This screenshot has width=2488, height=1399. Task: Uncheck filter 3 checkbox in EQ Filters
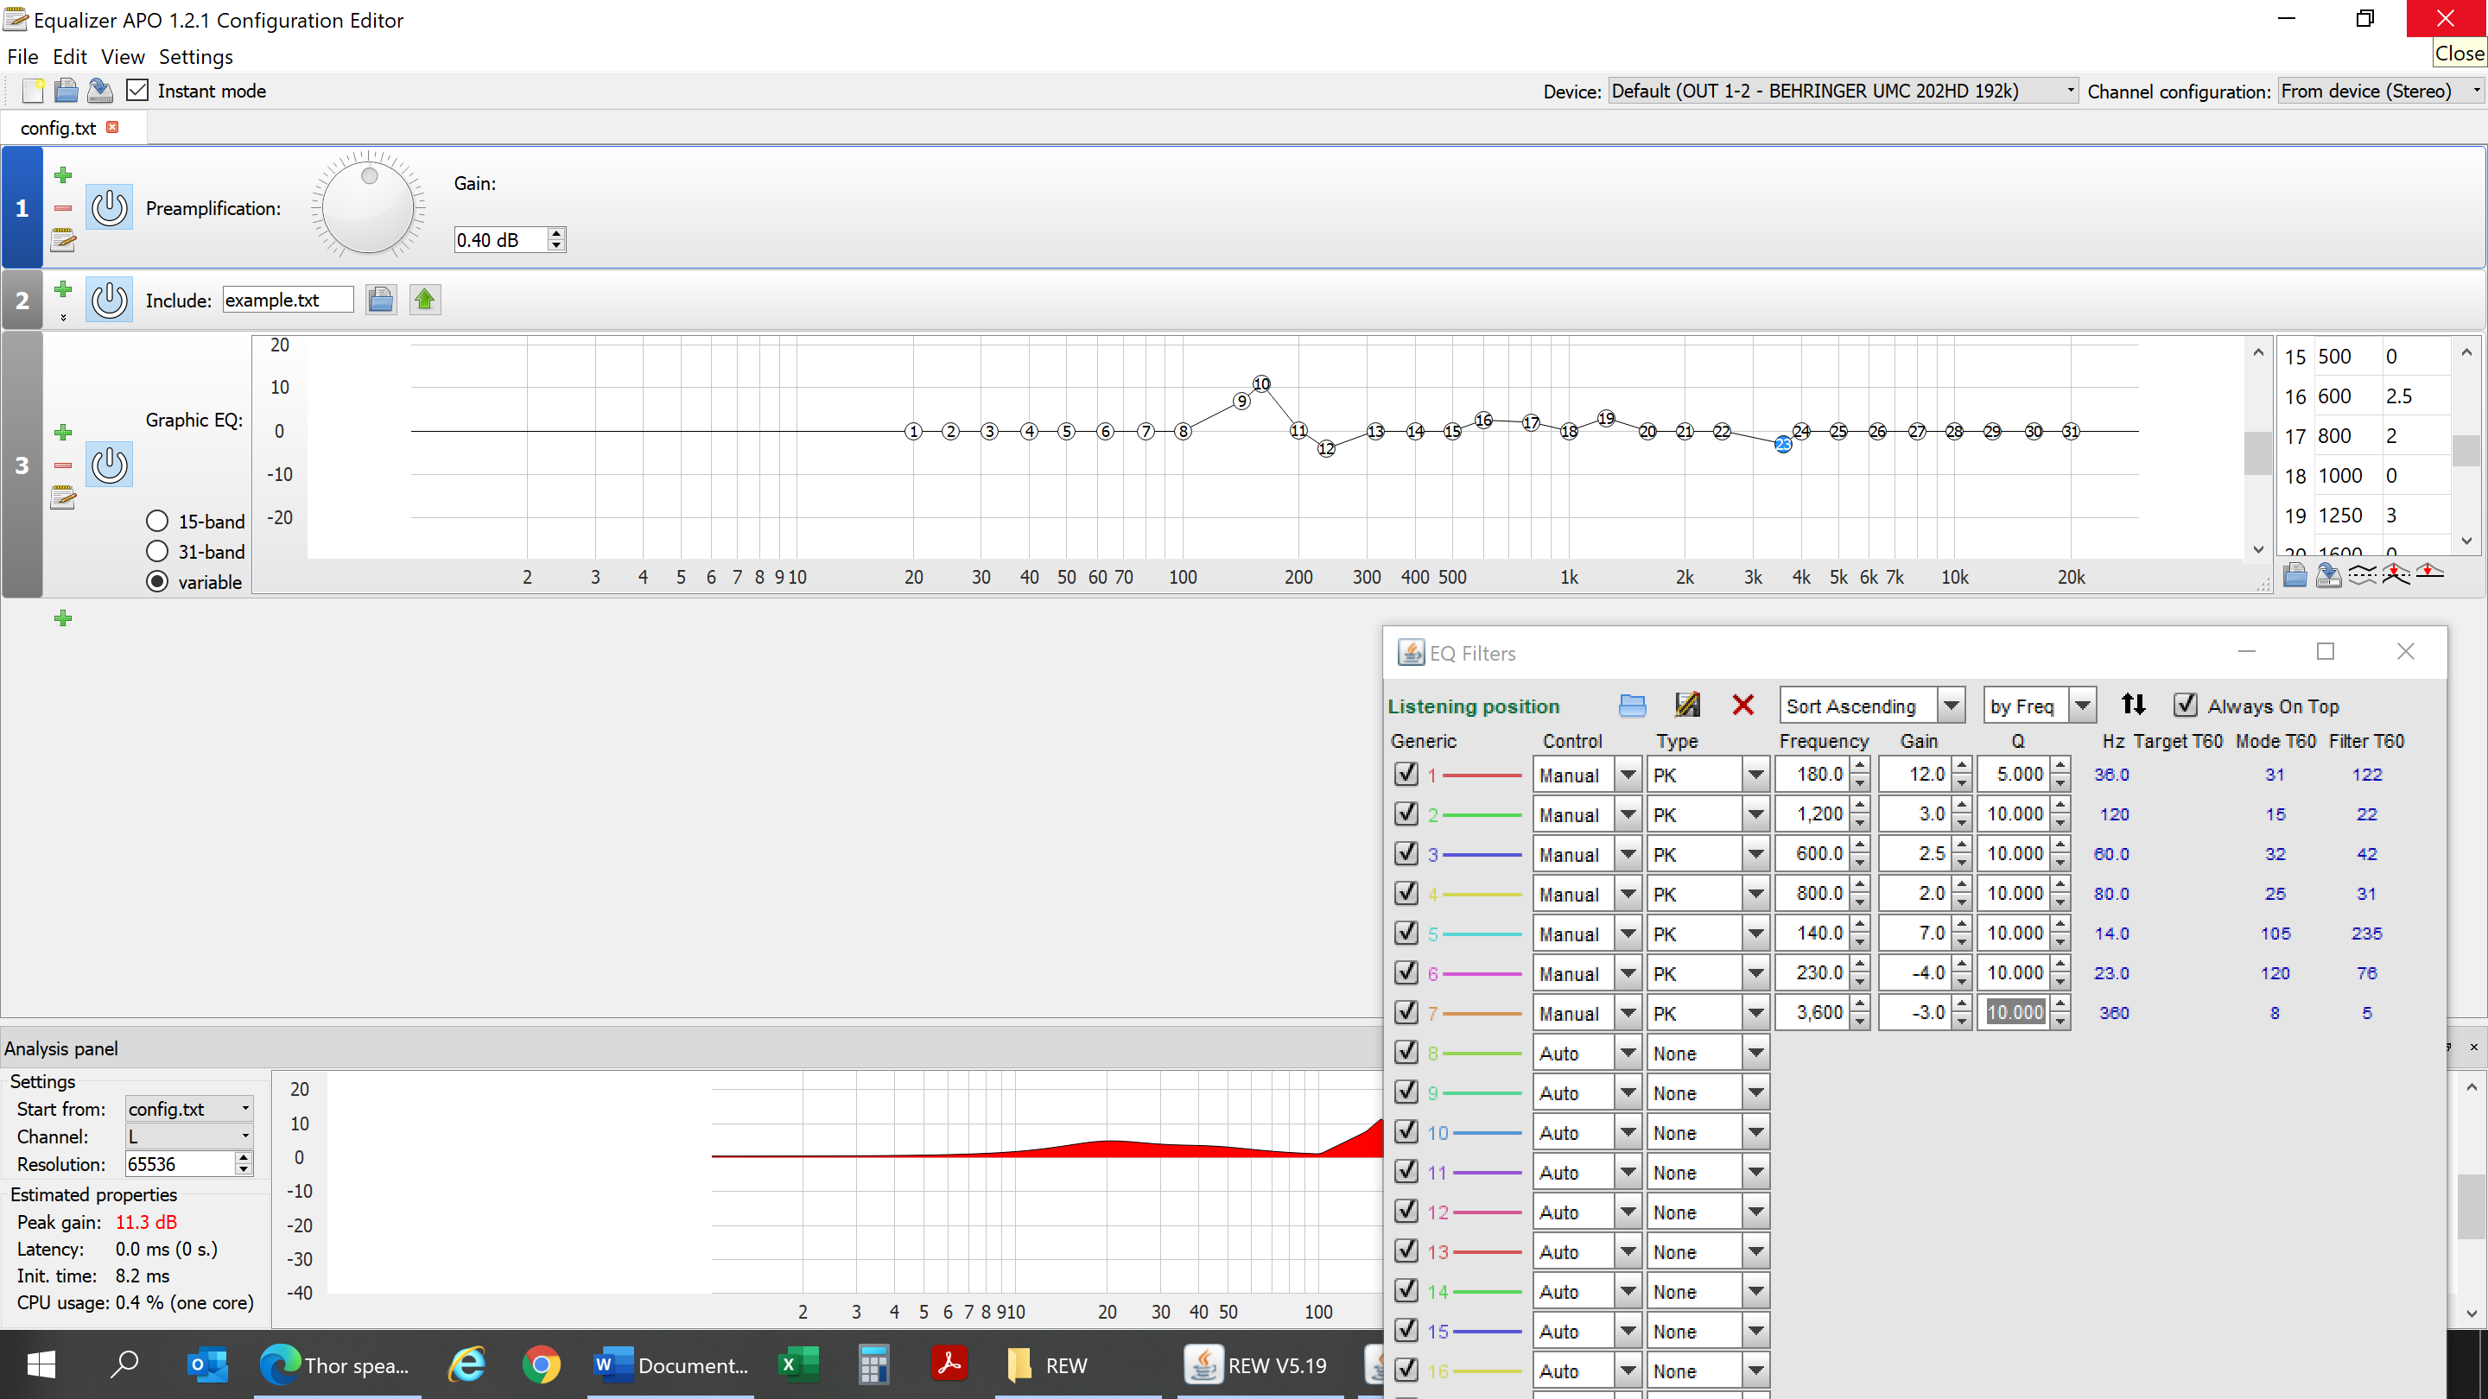(1406, 853)
